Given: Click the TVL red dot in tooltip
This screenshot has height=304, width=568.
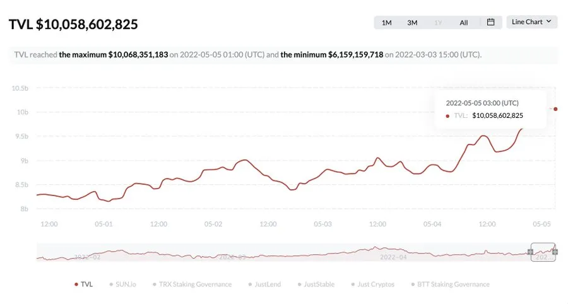Looking at the screenshot, I should coord(447,116).
